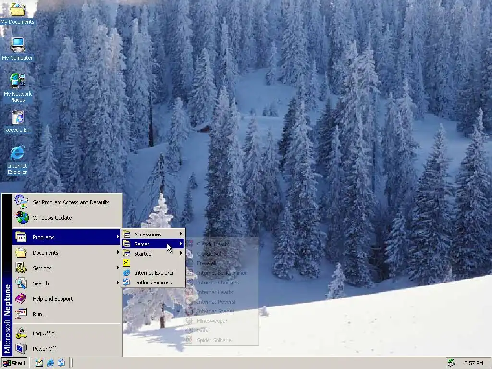Expand Documents submenu arrow
Viewport: 492px width, 369px height.
point(118,252)
